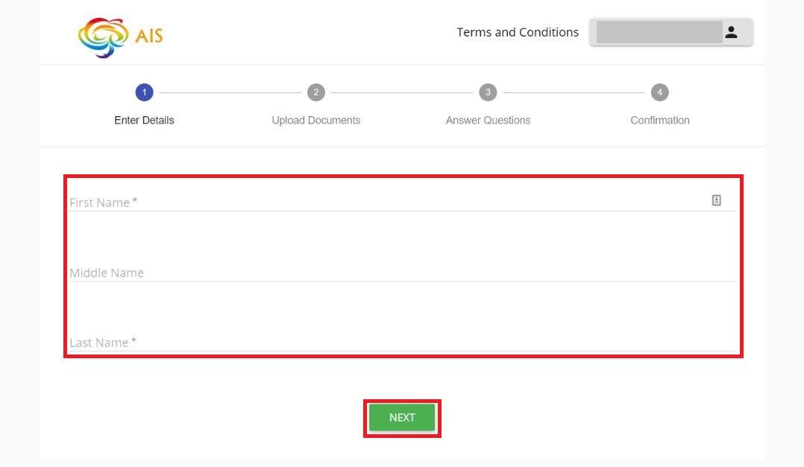This screenshot has height=467, width=804.
Task: Click the connector line between steps 1 and 2
Action: point(230,92)
